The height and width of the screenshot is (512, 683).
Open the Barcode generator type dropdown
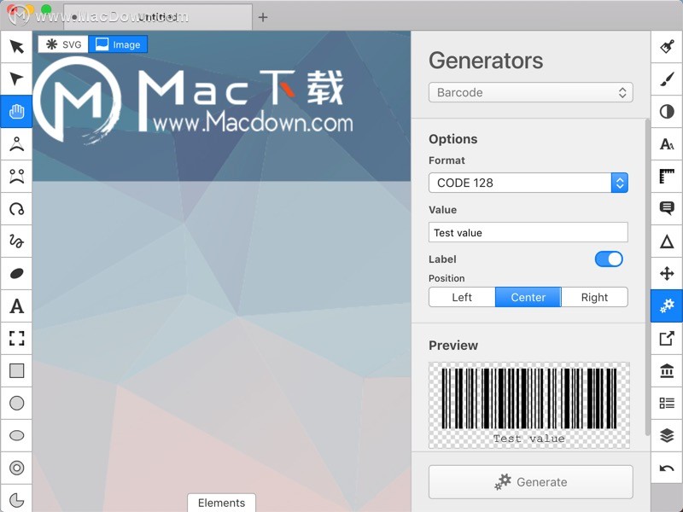(530, 92)
